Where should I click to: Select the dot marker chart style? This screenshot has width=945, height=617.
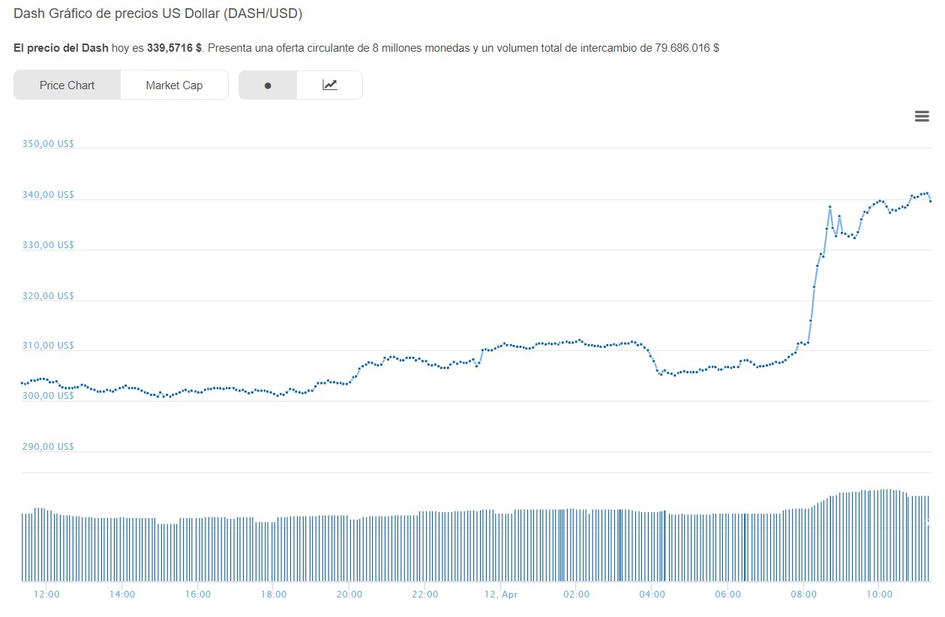point(268,85)
